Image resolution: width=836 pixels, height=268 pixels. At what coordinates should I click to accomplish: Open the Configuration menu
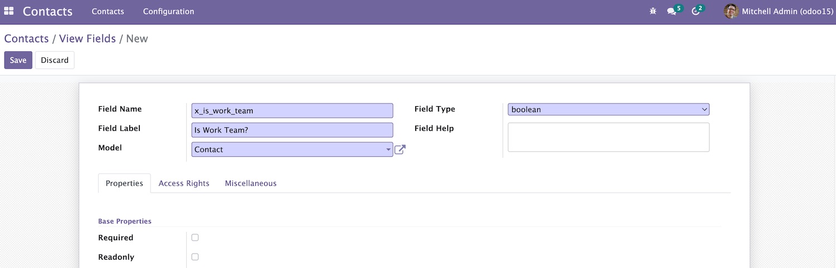168,11
